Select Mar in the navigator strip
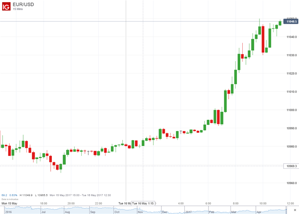The image size is (299, 214). [x=234, y=212]
